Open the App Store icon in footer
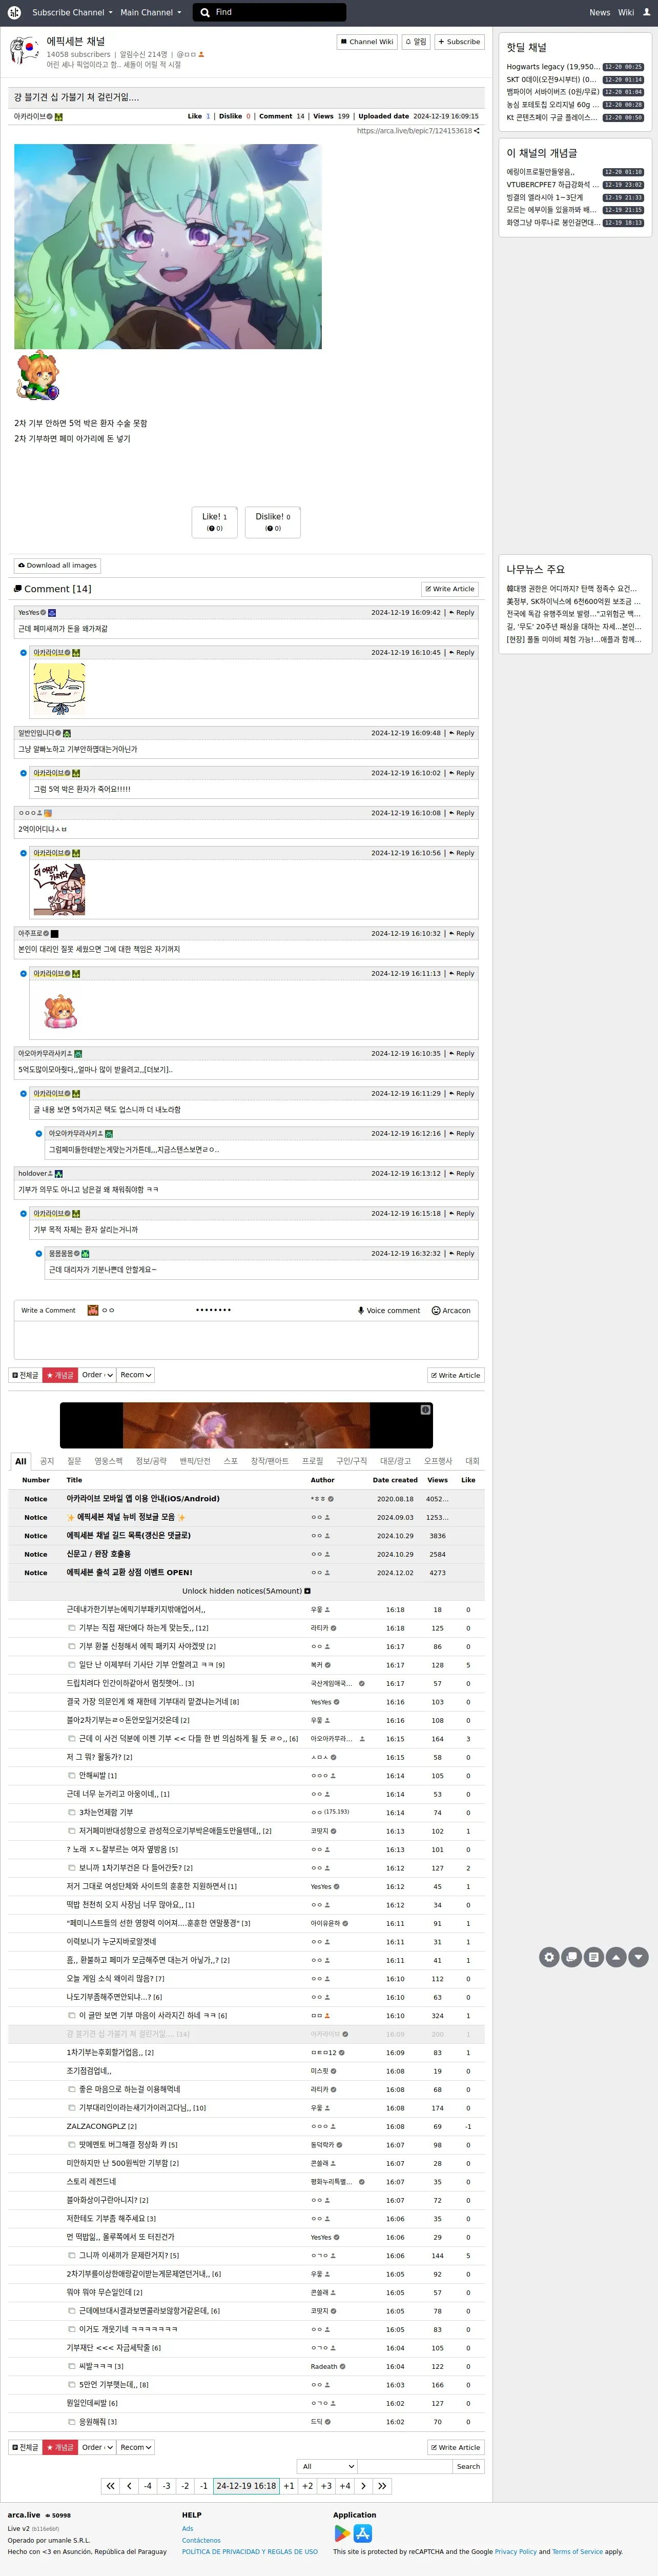This screenshot has width=658, height=2576. [x=363, y=2533]
